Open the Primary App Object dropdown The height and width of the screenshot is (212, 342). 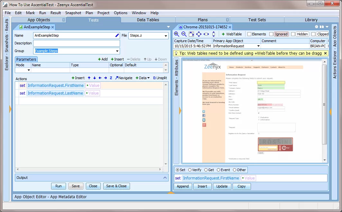tap(258, 46)
